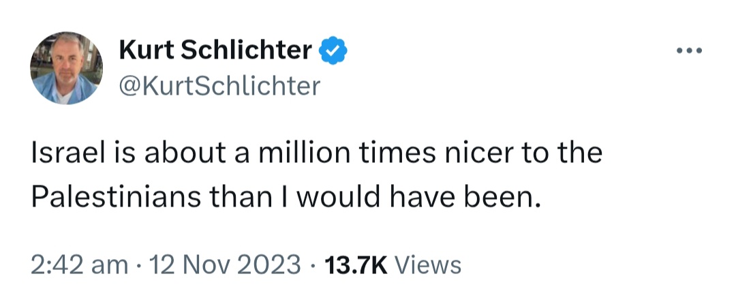The image size is (736, 302).
Task: Click the tweet's second line of text
Action: pos(285,196)
